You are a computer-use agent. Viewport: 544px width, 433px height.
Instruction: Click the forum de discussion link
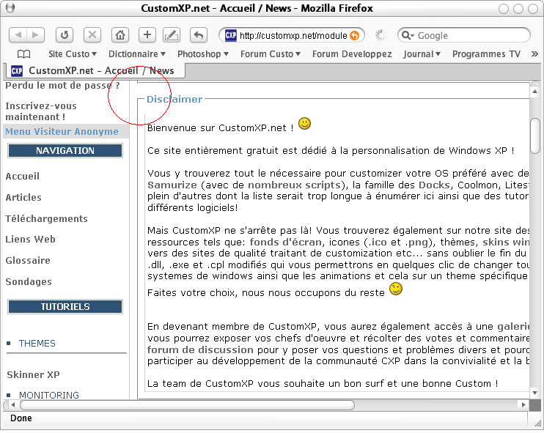coord(200,349)
